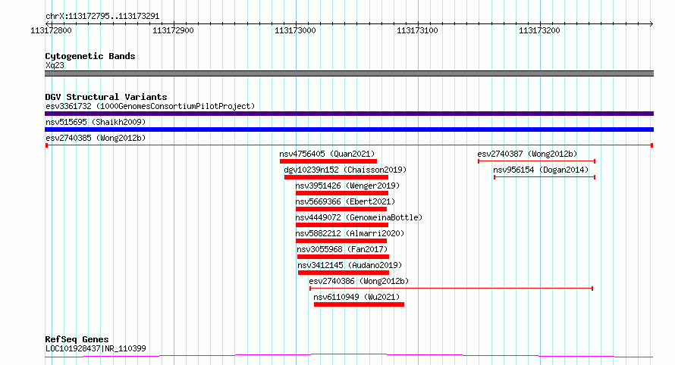Click the LOC101928437|NR_110399 gene label

96,348
